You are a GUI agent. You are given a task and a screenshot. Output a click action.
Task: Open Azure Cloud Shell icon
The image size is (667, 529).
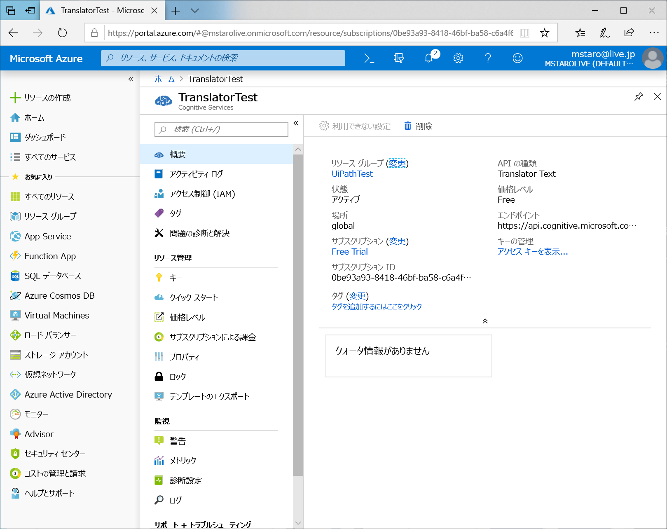coord(369,59)
